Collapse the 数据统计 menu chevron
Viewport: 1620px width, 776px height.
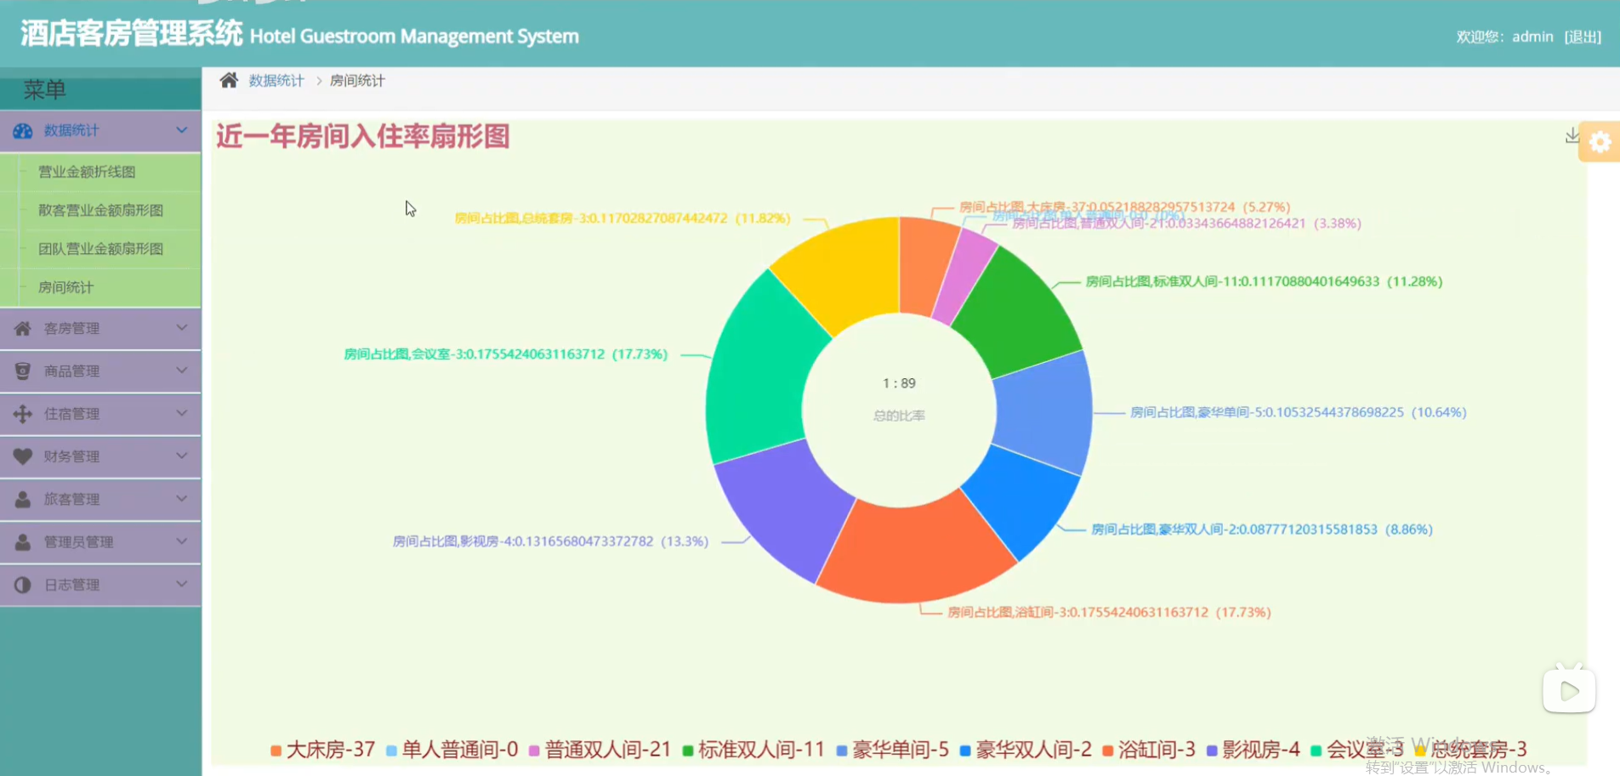click(x=181, y=130)
